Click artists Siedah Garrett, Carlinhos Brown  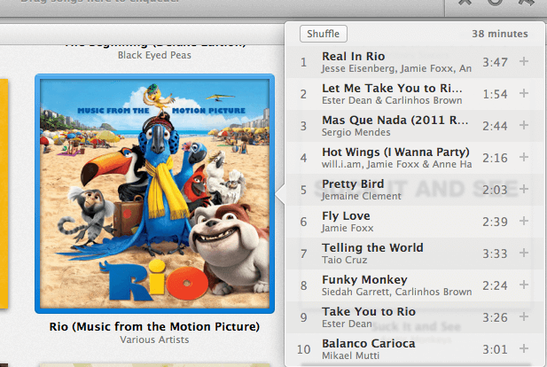point(396,292)
